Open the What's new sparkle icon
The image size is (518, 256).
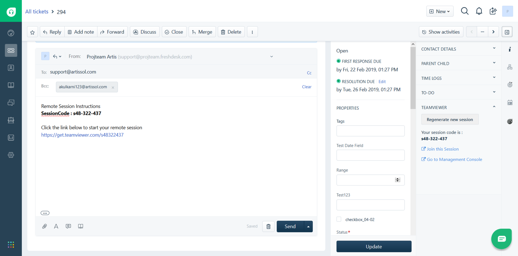point(493,11)
